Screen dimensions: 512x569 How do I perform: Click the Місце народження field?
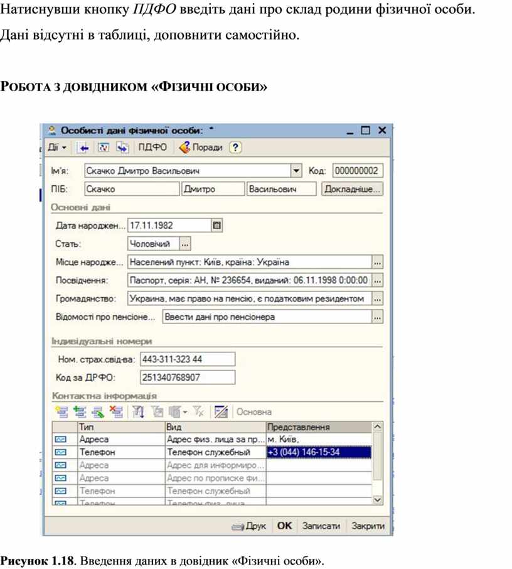pyautogui.click(x=250, y=262)
